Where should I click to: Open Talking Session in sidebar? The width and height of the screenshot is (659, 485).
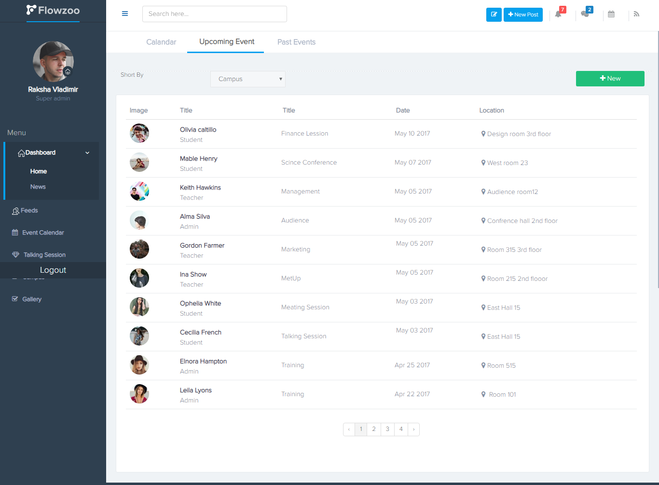(39, 255)
